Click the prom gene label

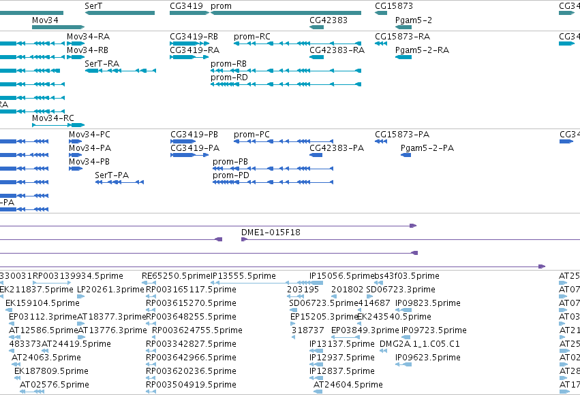tap(222, 6)
